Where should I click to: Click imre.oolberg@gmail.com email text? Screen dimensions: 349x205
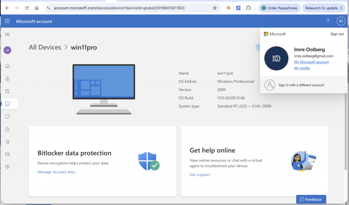tap(314, 56)
